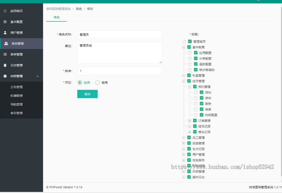Toggle the 退款配置 checkbox
This screenshot has height=193, width=282.
(x=196, y=64)
